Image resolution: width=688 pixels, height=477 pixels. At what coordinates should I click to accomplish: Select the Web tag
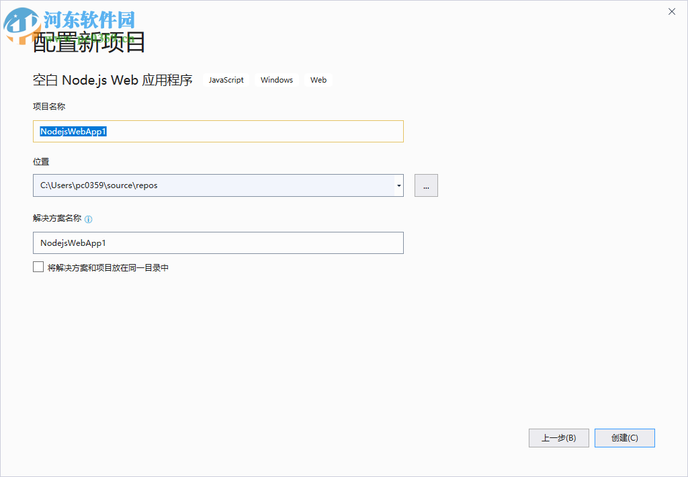[x=318, y=80]
